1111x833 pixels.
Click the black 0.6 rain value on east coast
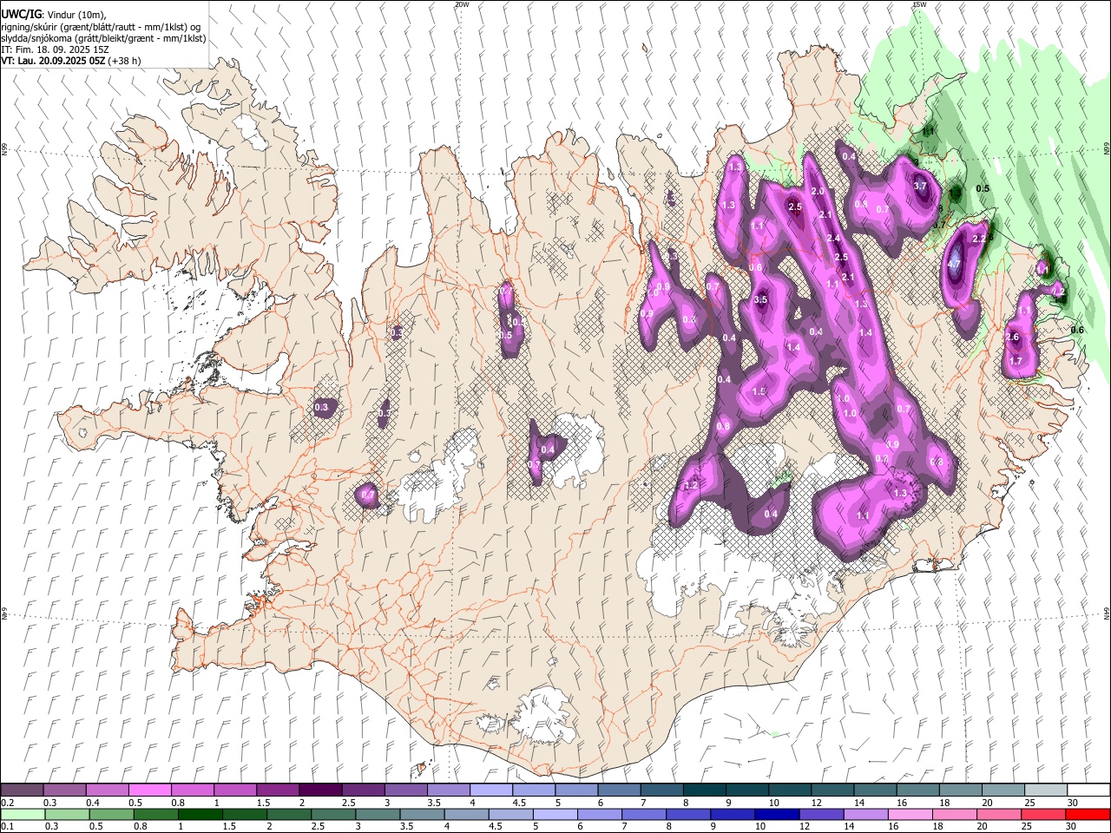(1077, 330)
